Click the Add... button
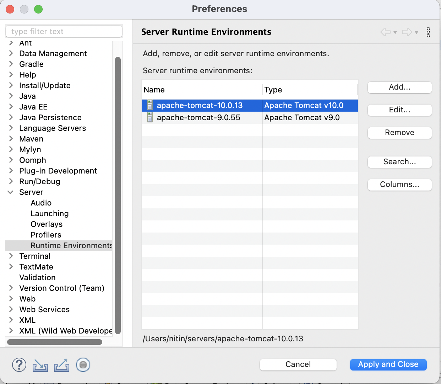 coord(400,87)
